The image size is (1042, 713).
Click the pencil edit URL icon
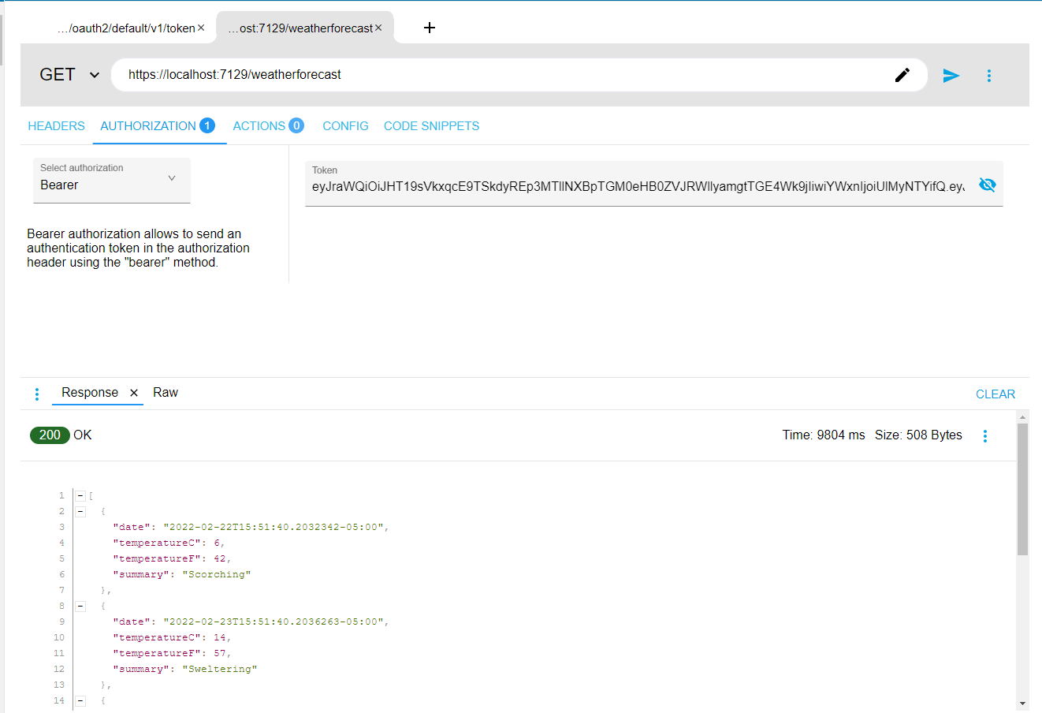click(902, 75)
